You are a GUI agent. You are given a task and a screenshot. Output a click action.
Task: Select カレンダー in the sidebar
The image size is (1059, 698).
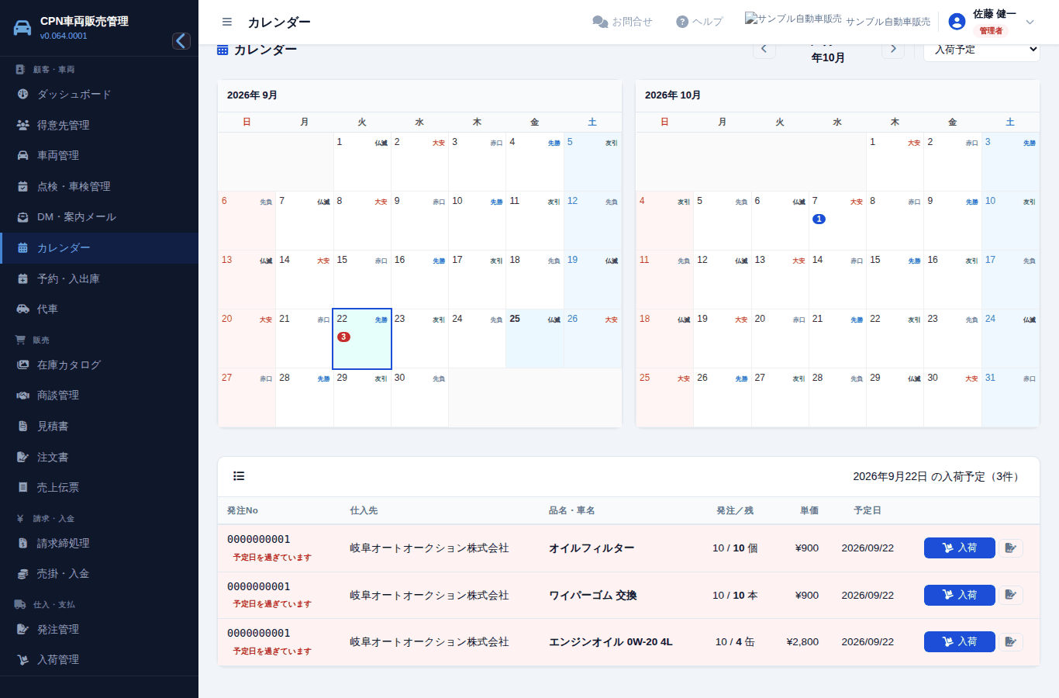pos(99,248)
